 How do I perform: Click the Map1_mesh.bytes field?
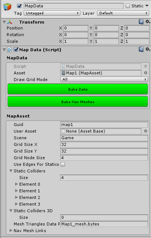pos(104,224)
